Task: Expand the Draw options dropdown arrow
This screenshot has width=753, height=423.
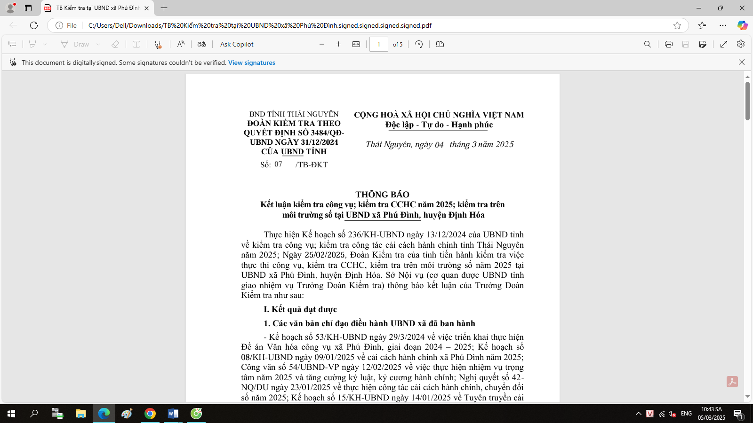Action: pos(98,44)
